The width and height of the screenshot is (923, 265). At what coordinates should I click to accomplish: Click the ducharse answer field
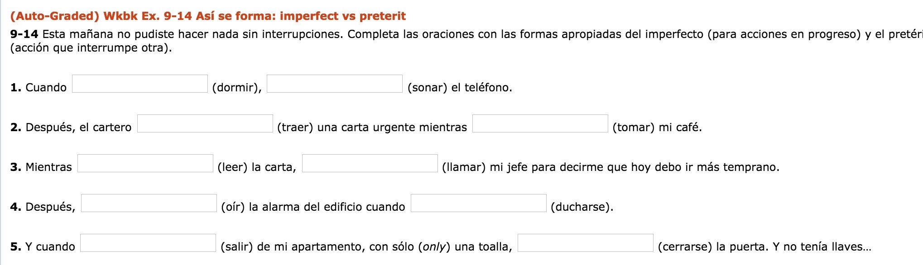tap(479, 203)
